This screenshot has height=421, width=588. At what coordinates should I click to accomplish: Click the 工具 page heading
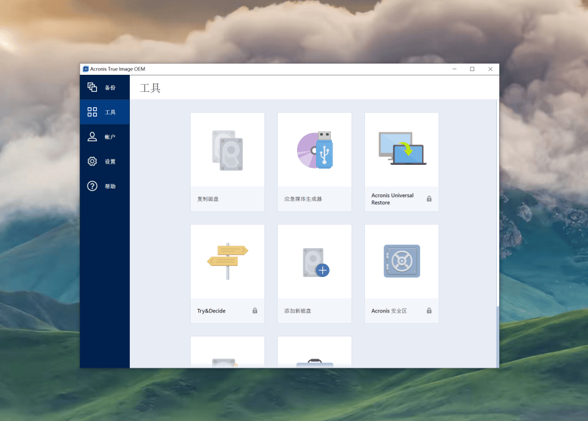pos(150,88)
